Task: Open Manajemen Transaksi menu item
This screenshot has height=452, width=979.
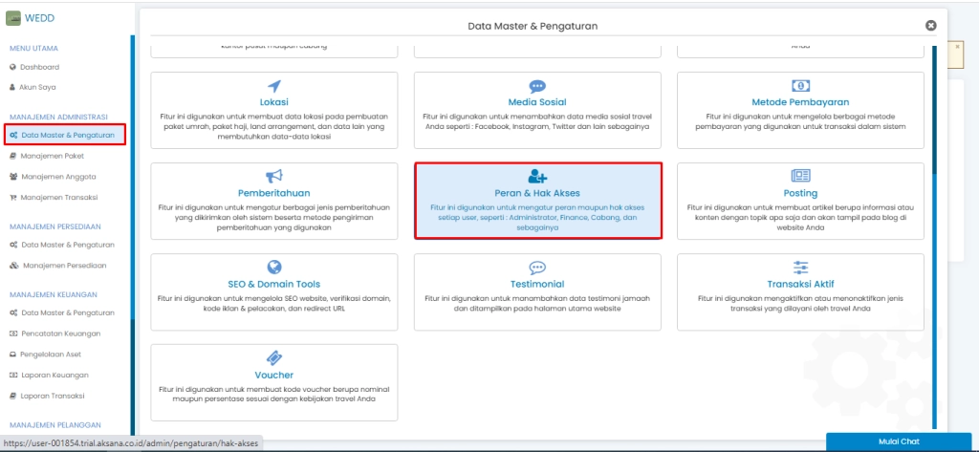Action: (x=59, y=197)
